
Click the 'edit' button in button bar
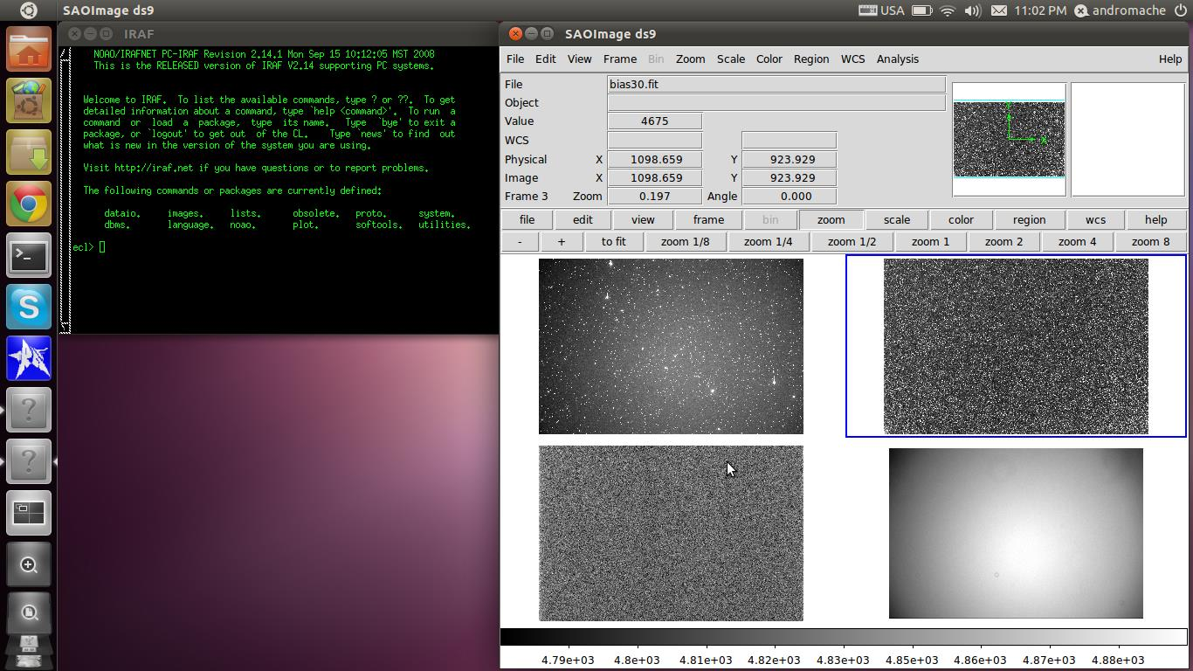pyautogui.click(x=583, y=219)
